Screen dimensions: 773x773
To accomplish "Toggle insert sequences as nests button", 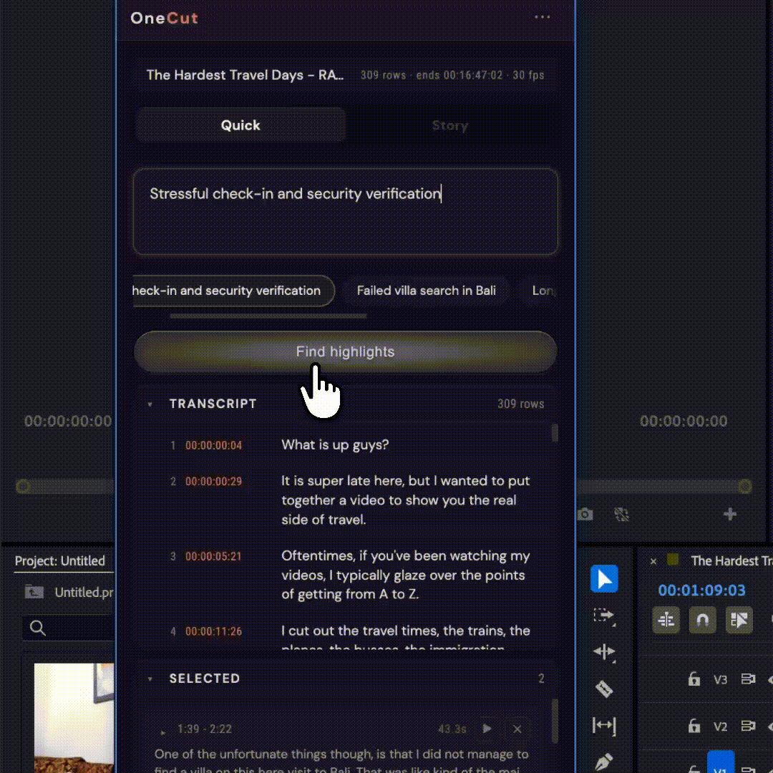I will click(x=666, y=620).
